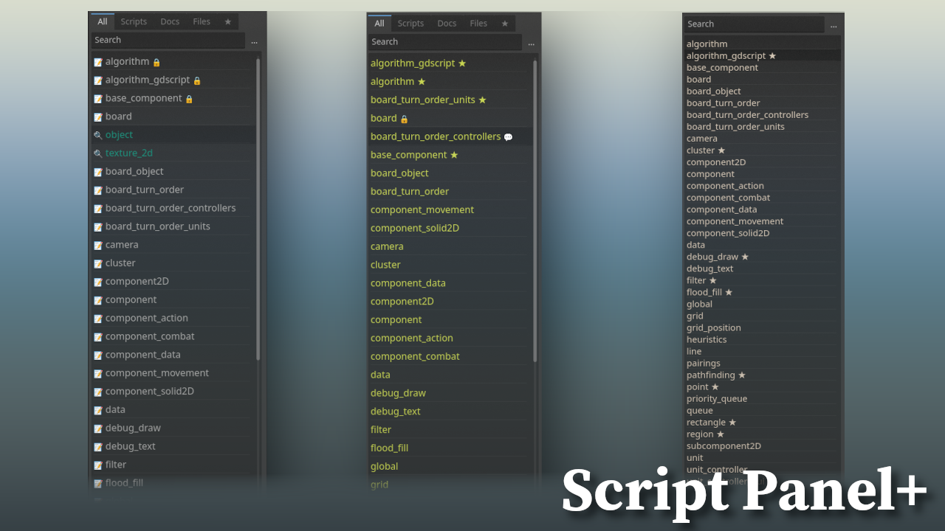Viewport: 945px width, 531px height.
Task: Click the script icon beside debug_draw in left panel
Action: click(x=98, y=428)
